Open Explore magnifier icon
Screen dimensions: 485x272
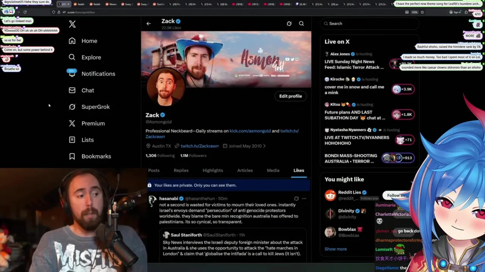72,57
